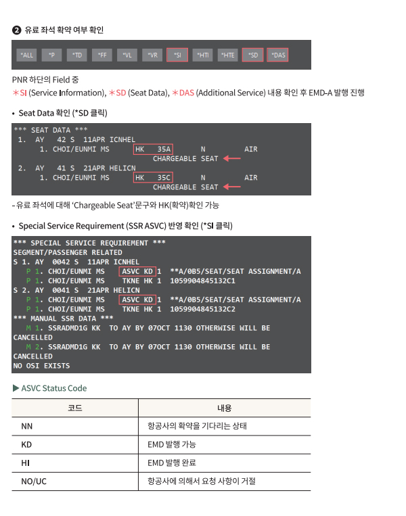This screenshot has height=516, width=406.
Task: Open the *HTE field button
Action: click(228, 55)
